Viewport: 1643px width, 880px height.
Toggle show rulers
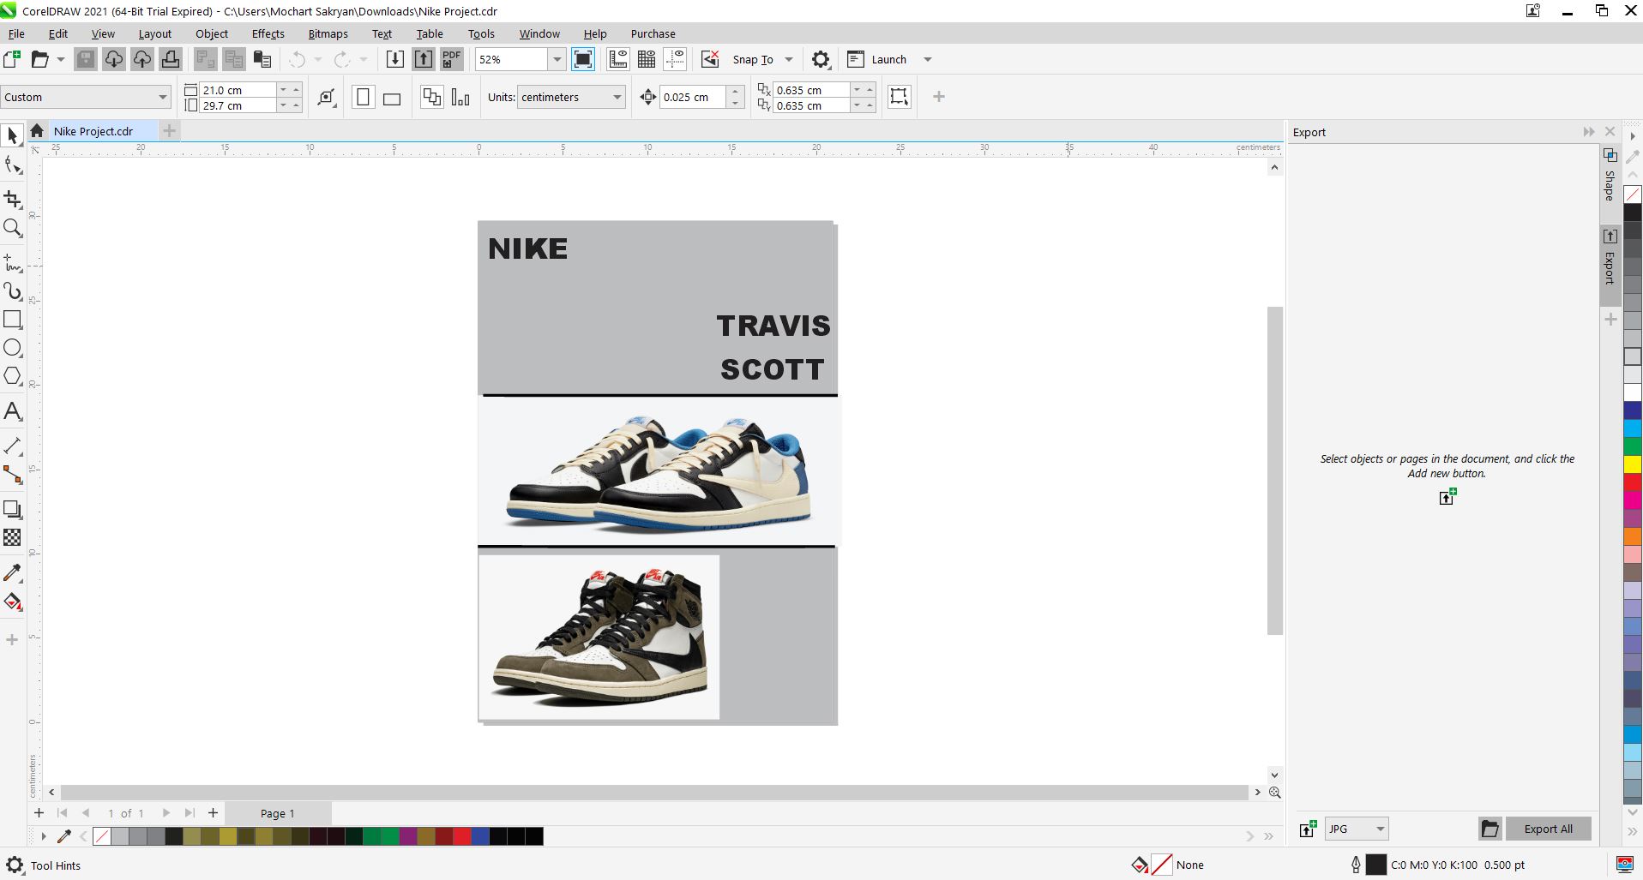pyautogui.click(x=617, y=59)
